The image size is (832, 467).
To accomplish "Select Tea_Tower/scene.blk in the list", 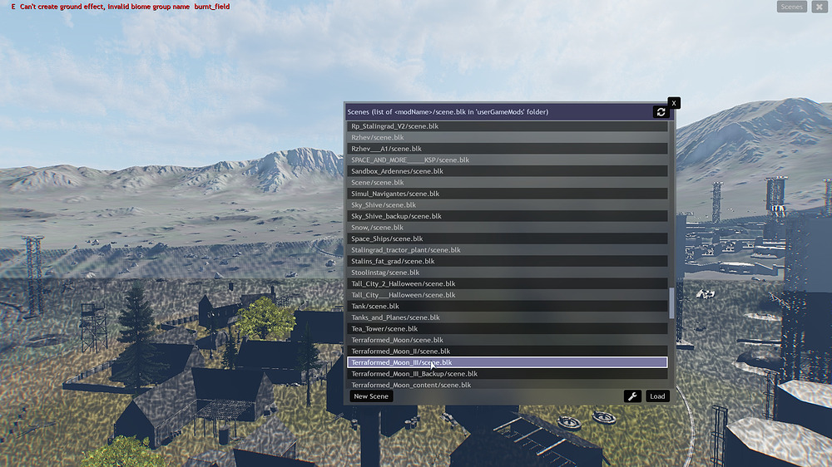I will tap(507, 328).
